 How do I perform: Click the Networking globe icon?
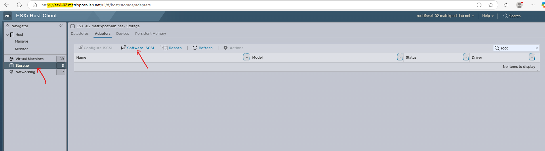[x=12, y=72]
